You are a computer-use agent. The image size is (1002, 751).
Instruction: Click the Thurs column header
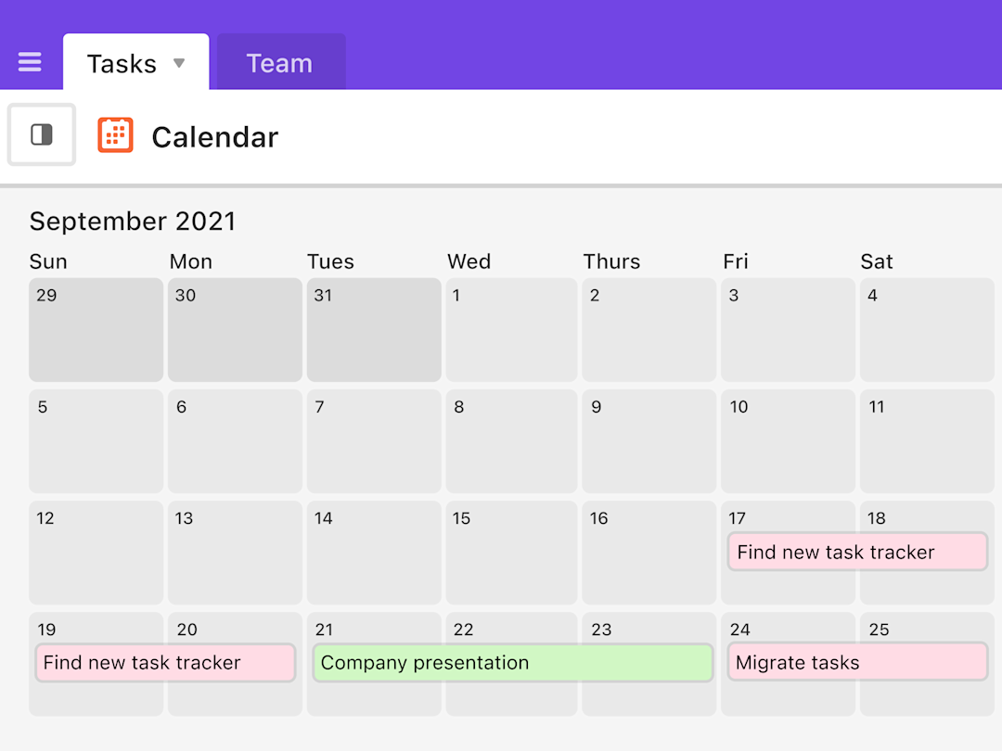611,261
